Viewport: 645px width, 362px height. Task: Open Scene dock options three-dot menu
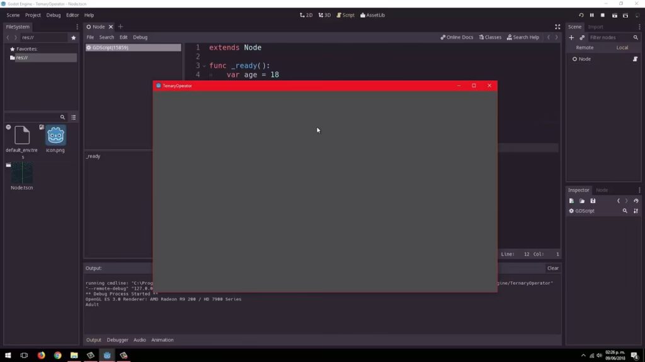pos(639,27)
